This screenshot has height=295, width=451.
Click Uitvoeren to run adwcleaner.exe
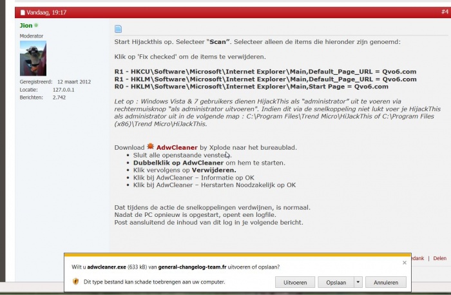coord(295,282)
